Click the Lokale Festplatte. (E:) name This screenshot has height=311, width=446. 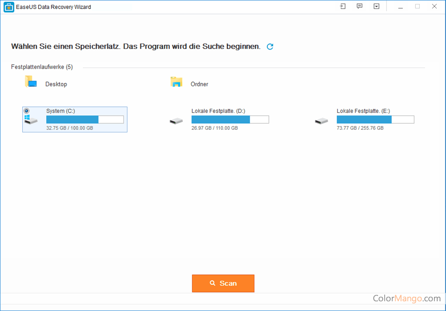tap(363, 111)
